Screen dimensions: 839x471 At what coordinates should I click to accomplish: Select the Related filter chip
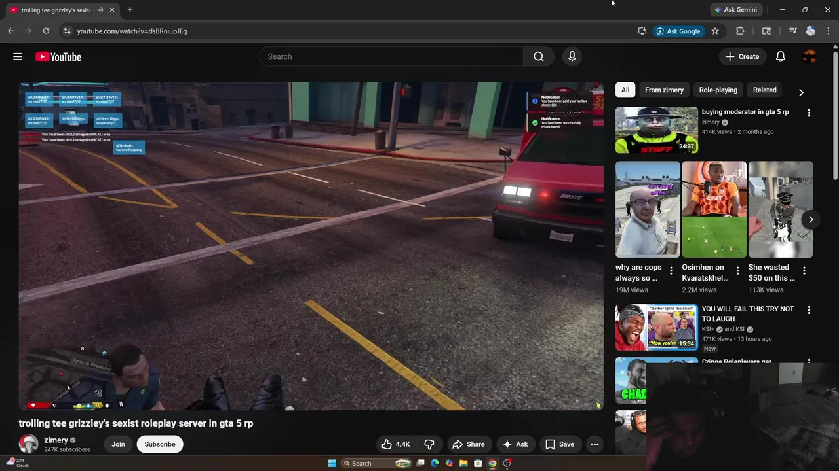pos(764,90)
